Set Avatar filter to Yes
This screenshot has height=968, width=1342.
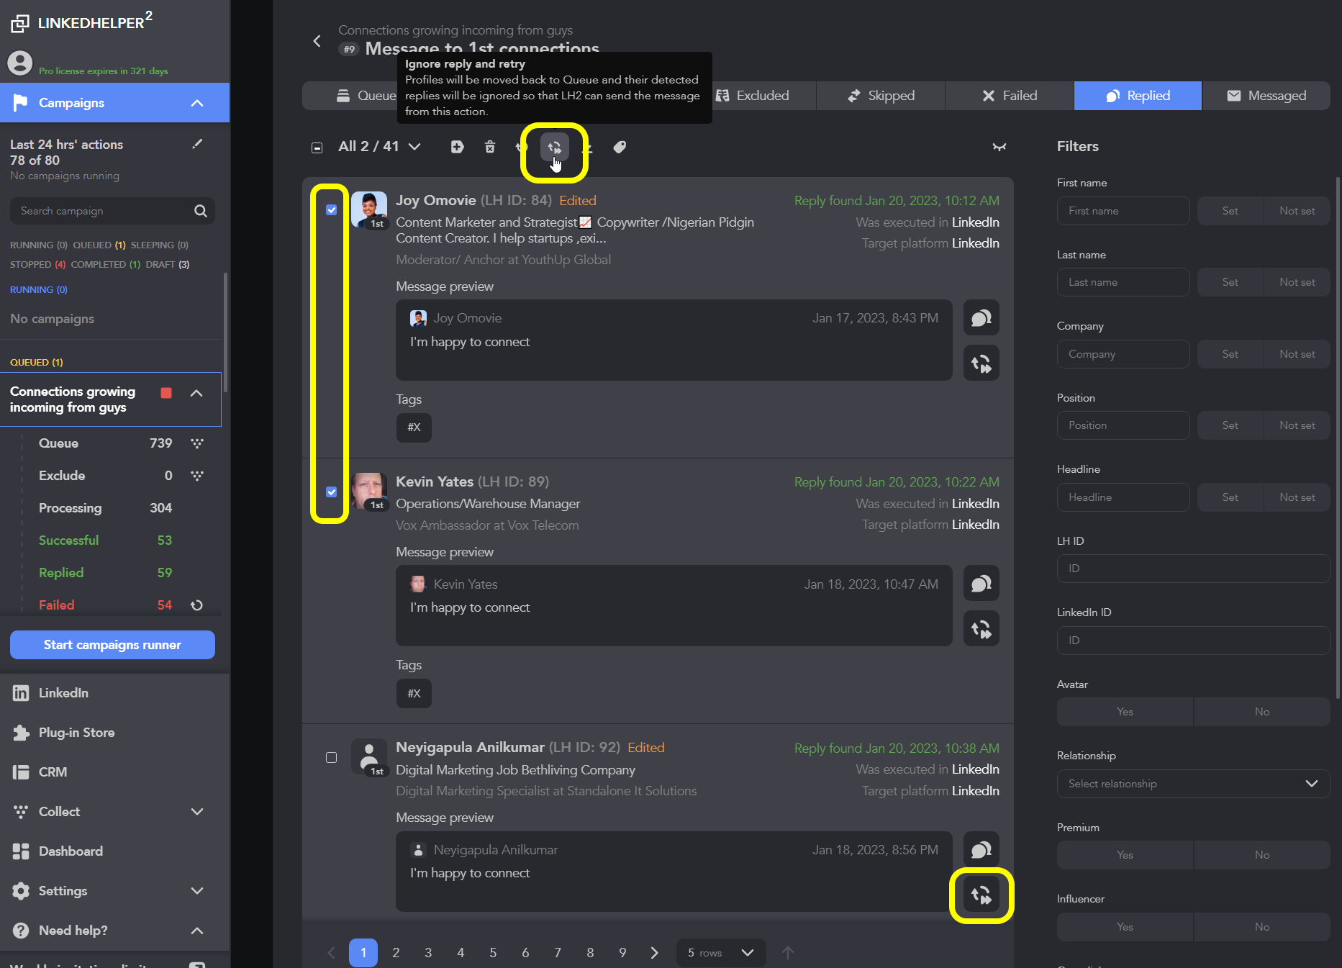coord(1125,712)
